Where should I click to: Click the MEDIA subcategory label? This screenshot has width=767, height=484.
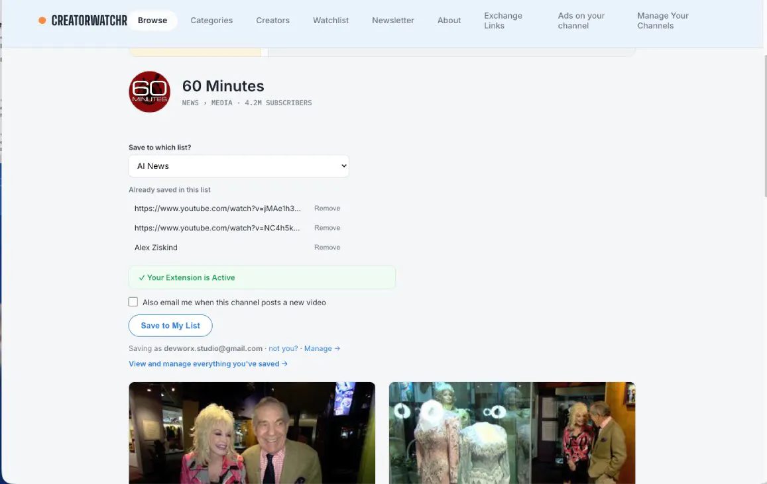(x=221, y=103)
